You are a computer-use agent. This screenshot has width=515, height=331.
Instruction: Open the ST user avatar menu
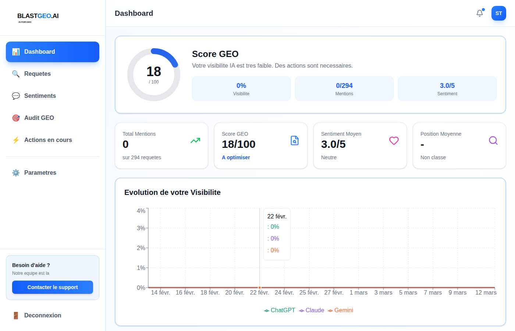pyautogui.click(x=499, y=13)
